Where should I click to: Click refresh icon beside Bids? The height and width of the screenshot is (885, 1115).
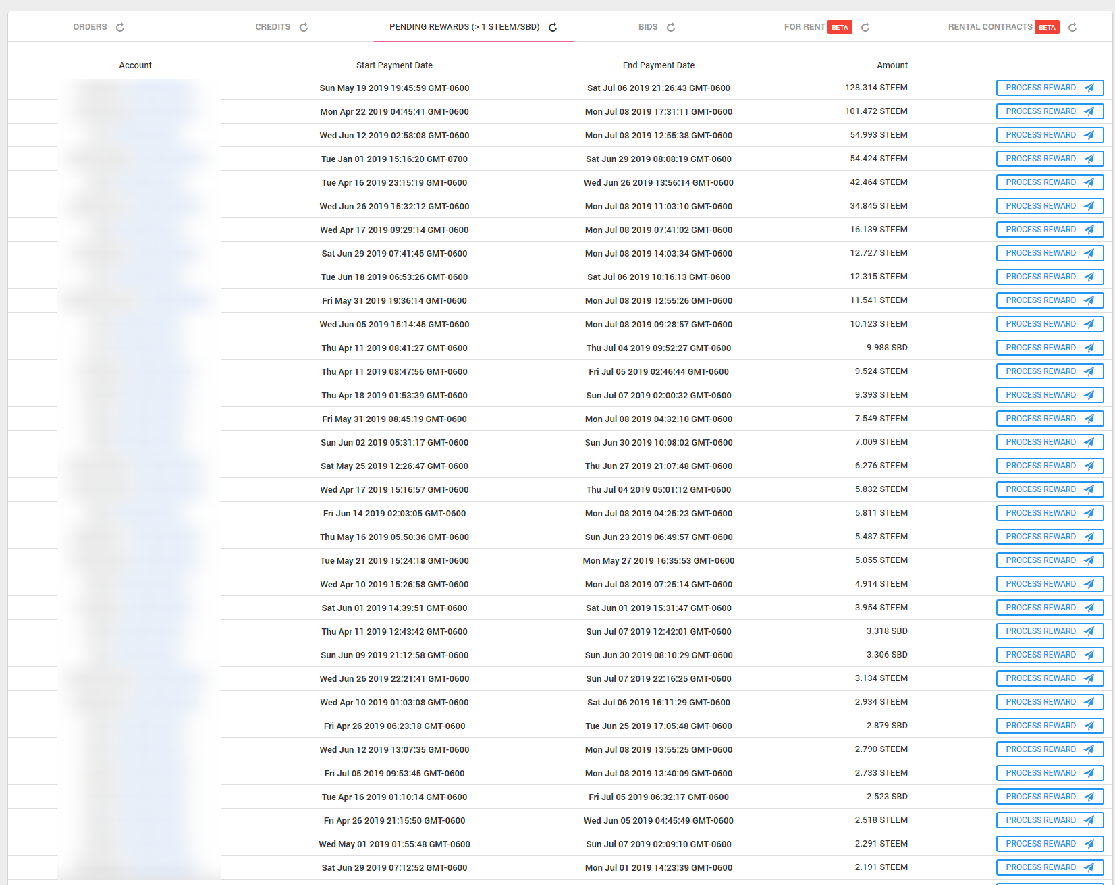[x=671, y=28]
